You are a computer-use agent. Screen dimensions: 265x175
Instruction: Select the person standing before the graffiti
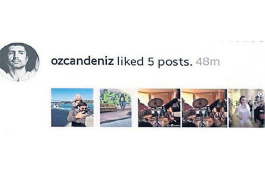[122, 102]
